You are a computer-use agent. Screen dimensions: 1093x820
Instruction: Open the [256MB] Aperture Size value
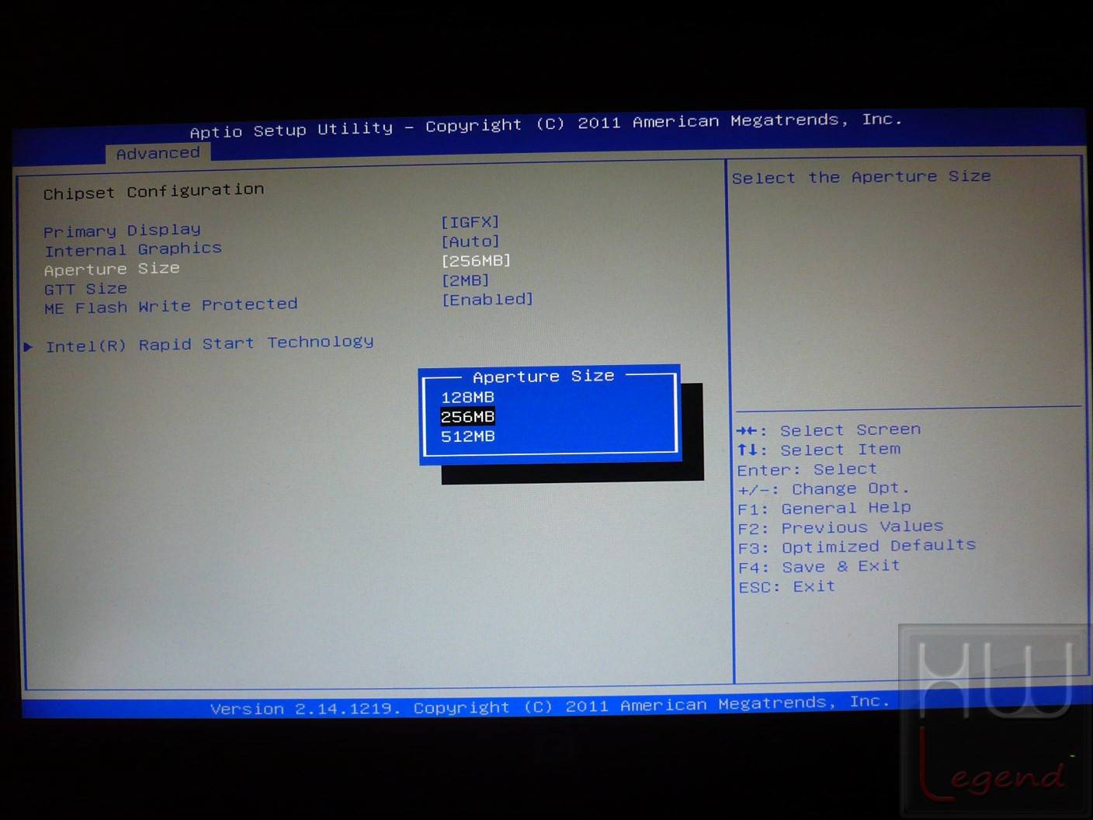click(476, 261)
